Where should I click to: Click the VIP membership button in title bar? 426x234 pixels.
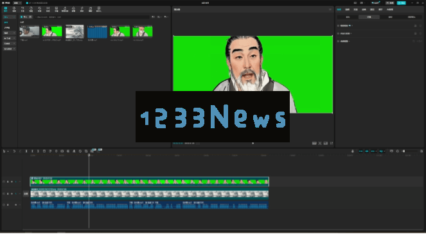coord(376,3)
